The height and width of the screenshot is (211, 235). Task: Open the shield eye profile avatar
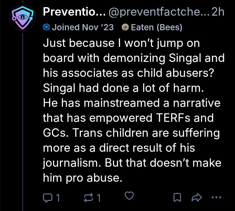coord(22,18)
